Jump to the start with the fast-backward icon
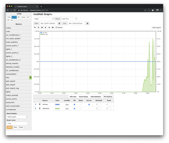Image resolution: width=169 pixels, height=143 pixels. coord(42,28)
